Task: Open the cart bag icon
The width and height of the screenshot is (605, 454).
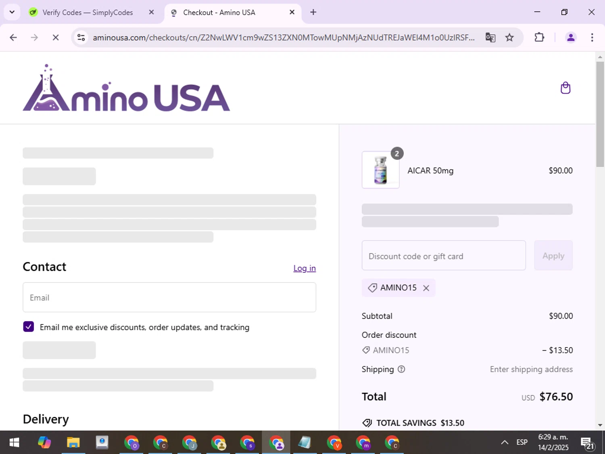Action: [x=565, y=88]
